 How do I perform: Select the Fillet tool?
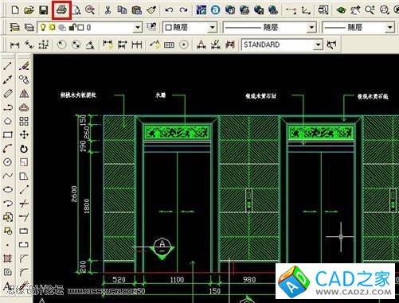(24, 272)
